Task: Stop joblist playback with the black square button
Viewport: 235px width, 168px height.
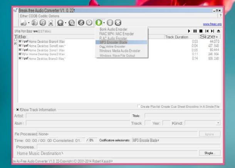Action: [201, 31]
